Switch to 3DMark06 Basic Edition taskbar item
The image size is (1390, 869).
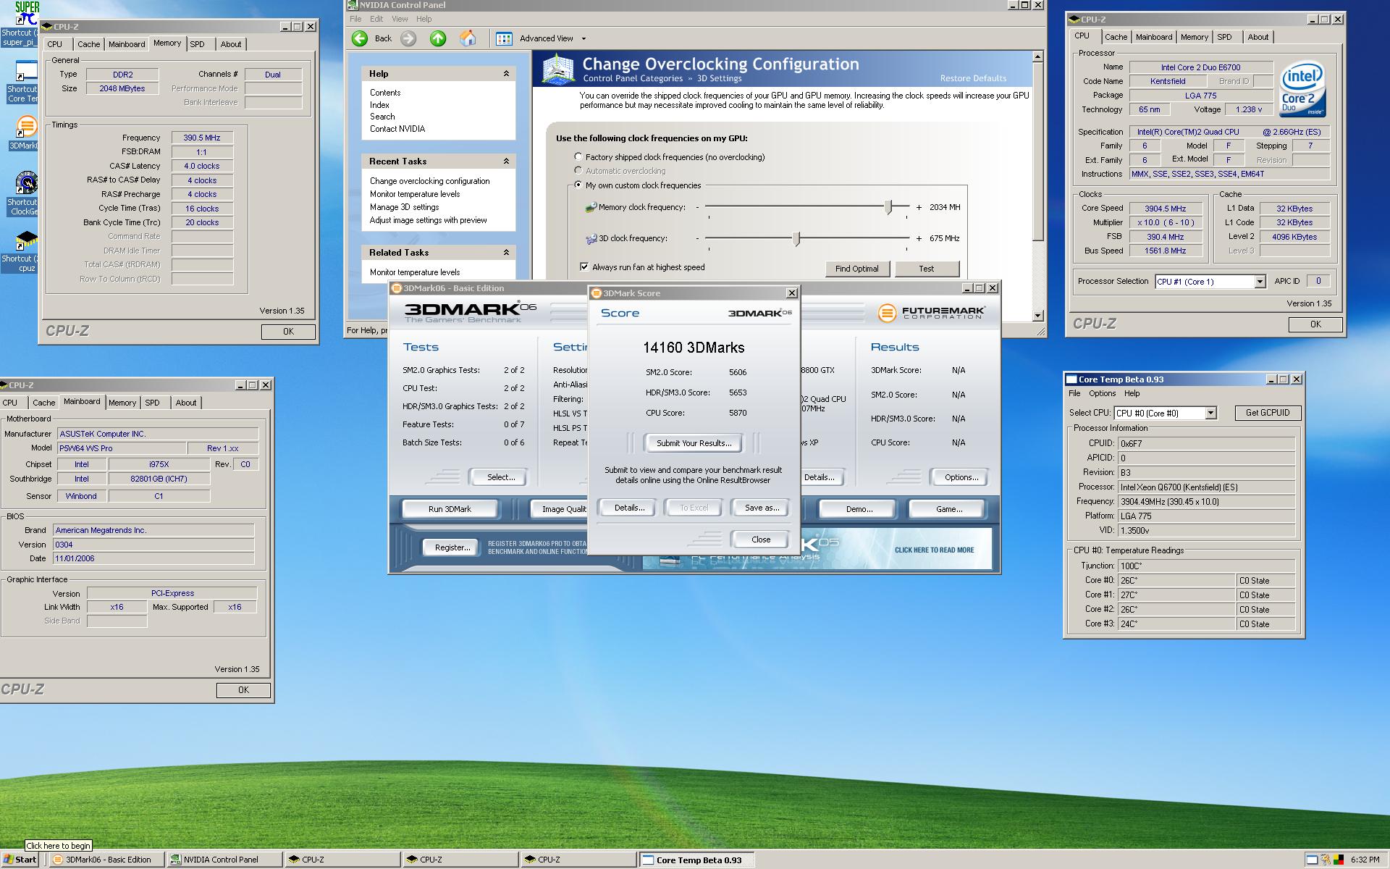point(106,860)
